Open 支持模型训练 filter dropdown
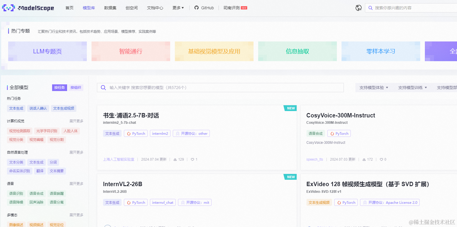This screenshot has width=457, height=227. (412, 88)
